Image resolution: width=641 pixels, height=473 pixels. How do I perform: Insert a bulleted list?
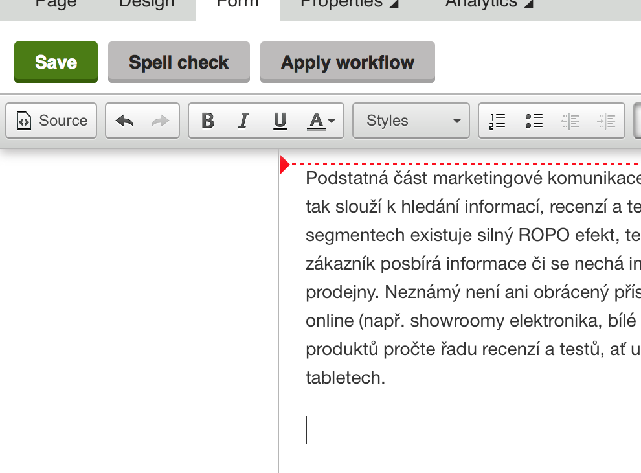pyautogui.click(x=534, y=121)
